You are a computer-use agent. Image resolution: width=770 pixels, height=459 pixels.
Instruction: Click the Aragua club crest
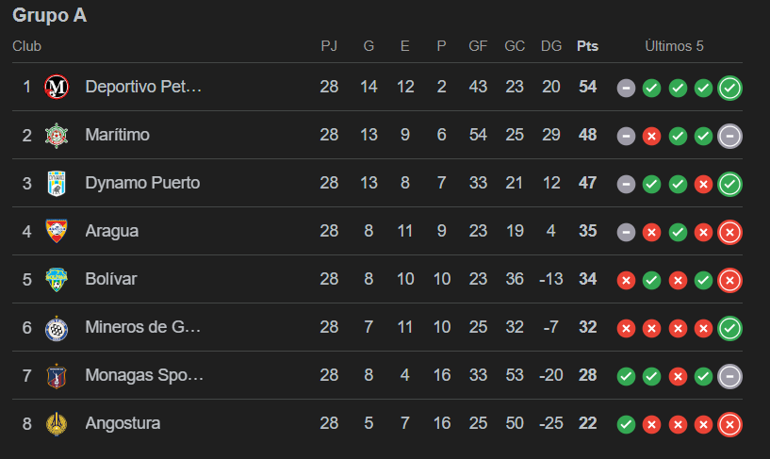click(x=57, y=232)
